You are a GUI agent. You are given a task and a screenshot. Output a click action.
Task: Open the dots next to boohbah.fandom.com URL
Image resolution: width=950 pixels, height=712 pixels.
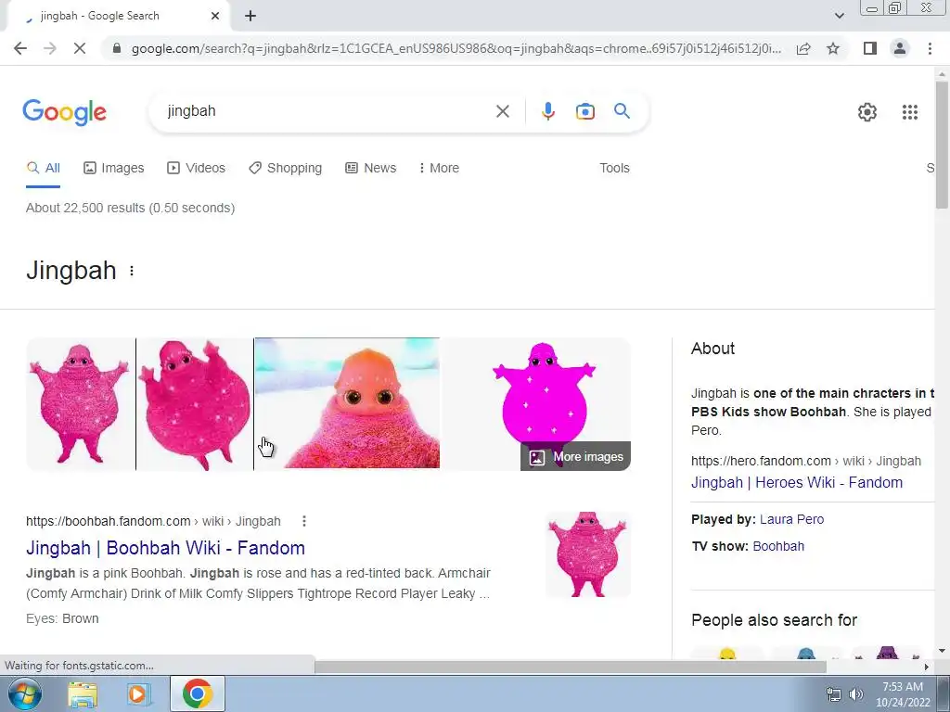point(304,521)
